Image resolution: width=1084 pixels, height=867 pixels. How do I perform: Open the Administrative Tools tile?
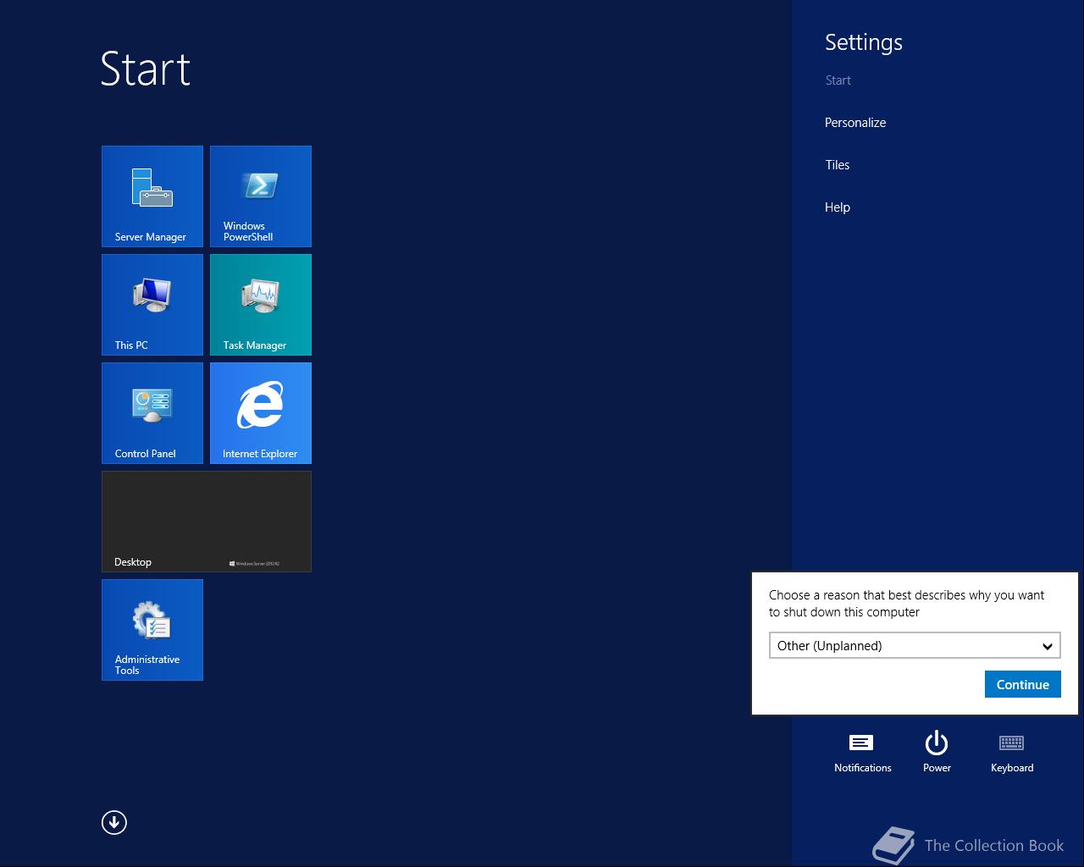[x=152, y=630]
